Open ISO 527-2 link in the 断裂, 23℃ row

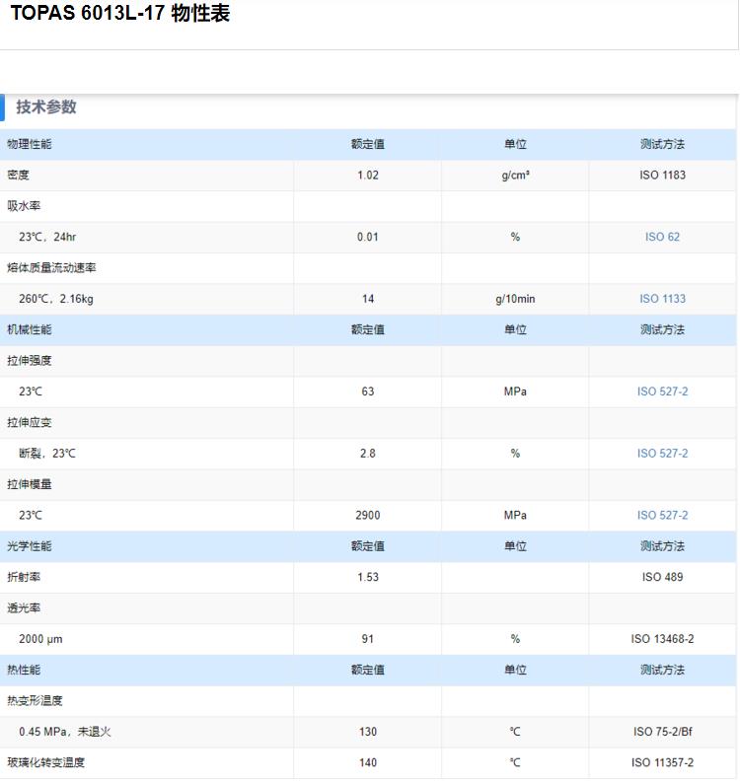click(662, 454)
